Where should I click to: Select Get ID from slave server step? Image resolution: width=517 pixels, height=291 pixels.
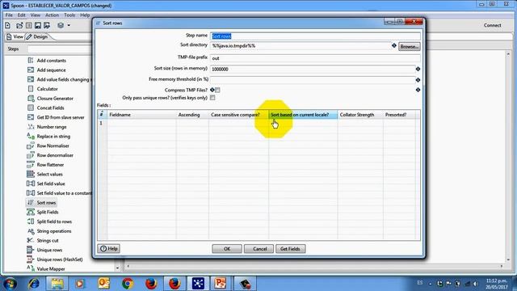[x=61, y=117]
